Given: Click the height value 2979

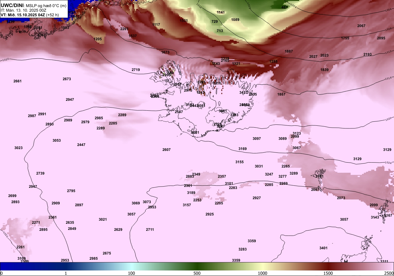Looking at the screenshot, I should (x=85, y=122).
